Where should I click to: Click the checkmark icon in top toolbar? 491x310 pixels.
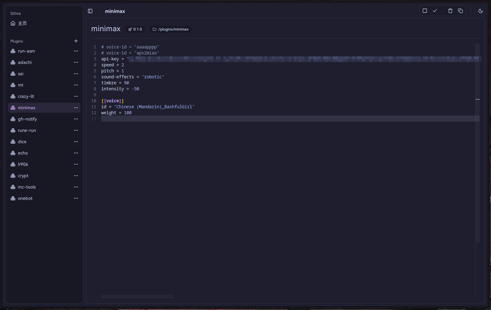point(435,11)
